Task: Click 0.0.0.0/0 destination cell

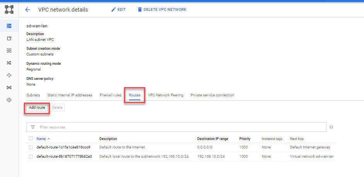Action: point(204,147)
